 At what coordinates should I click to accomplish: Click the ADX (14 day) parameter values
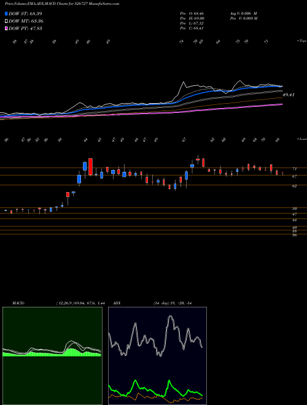pyautogui.click(x=172, y=303)
